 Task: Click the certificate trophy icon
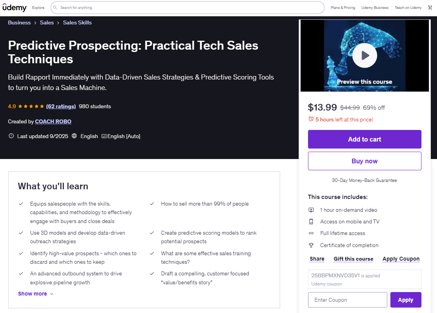pos(311,245)
